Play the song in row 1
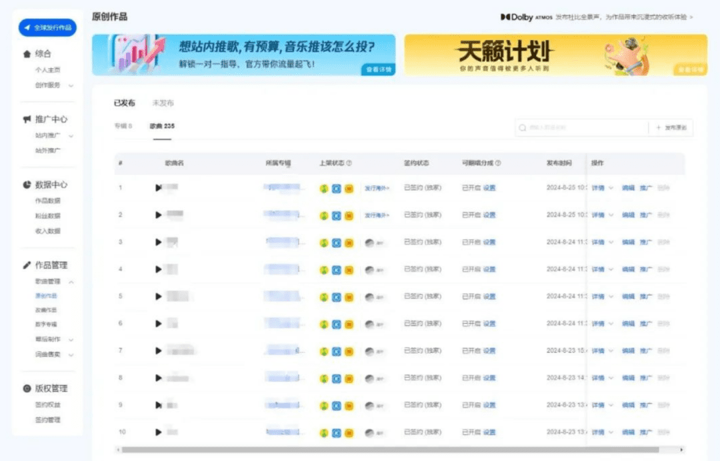The height and width of the screenshot is (461, 720). pos(158,188)
